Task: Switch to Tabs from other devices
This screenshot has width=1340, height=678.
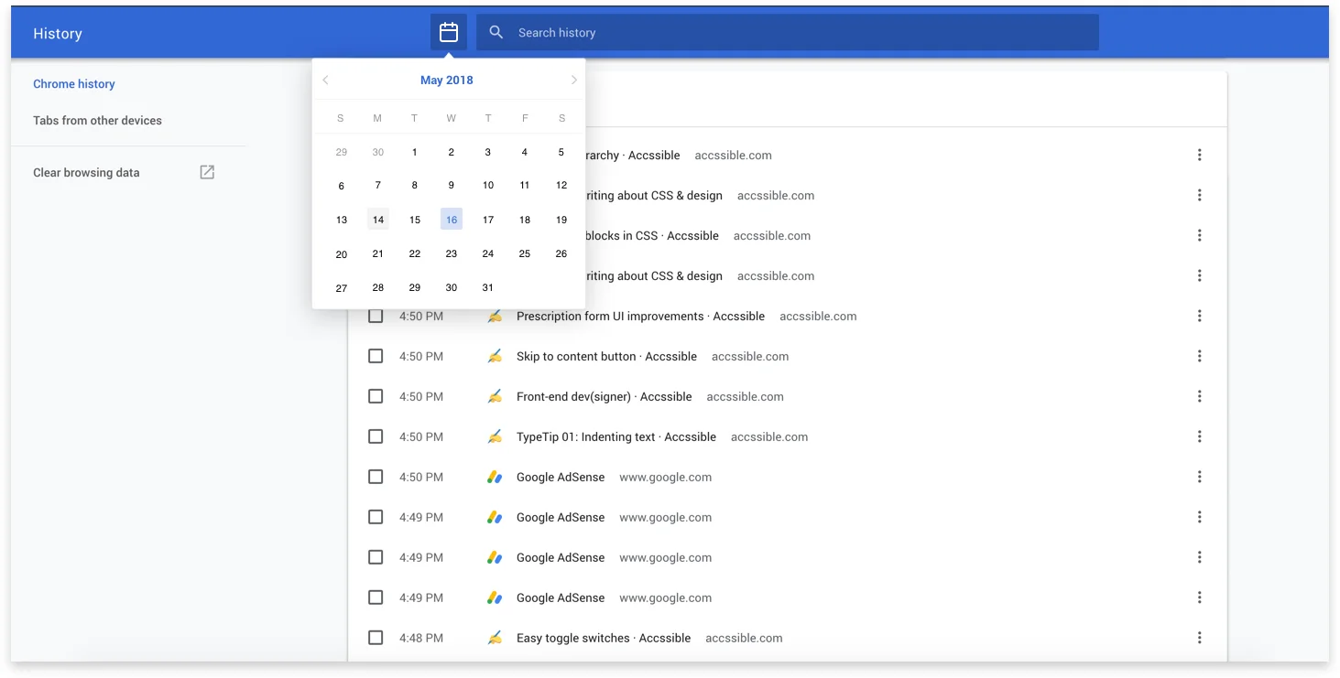Action: (x=97, y=120)
